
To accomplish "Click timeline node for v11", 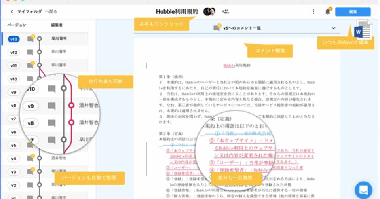I will pos(40,65).
